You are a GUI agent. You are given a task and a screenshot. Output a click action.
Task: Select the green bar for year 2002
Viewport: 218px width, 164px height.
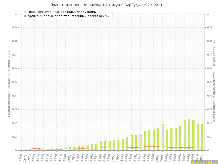pyautogui.click(x=162, y=137)
